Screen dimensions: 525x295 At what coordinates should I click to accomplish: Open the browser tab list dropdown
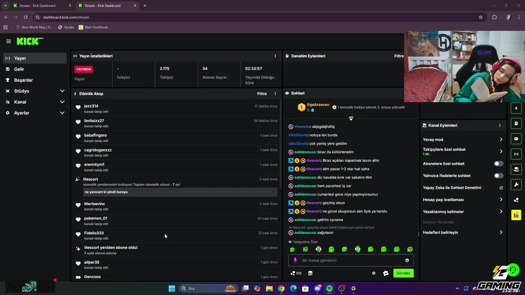tap(5, 5)
